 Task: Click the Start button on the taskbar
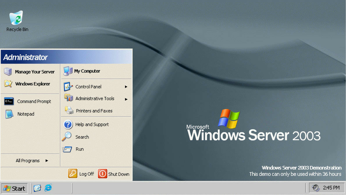pyautogui.click(x=14, y=188)
